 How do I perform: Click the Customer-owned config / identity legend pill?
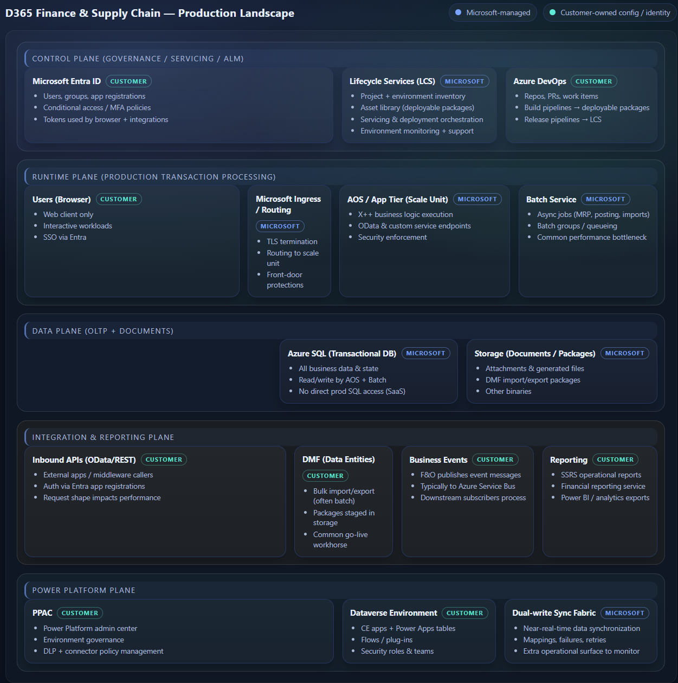pyautogui.click(x=610, y=12)
